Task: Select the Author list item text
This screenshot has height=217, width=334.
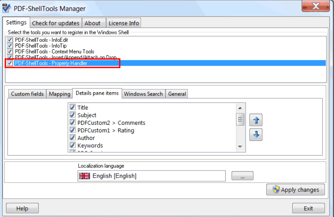Action: [x=86, y=138]
